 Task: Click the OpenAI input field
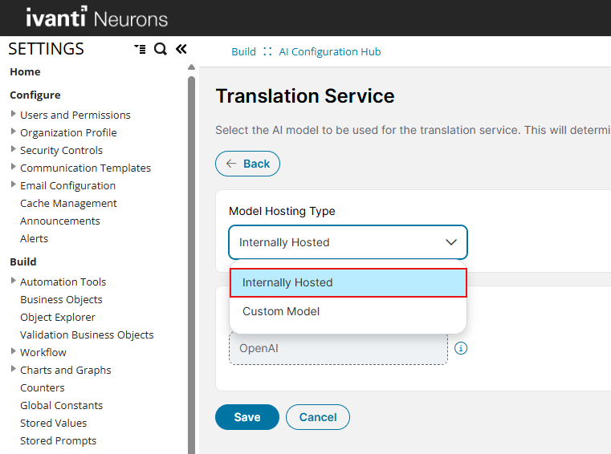(338, 348)
